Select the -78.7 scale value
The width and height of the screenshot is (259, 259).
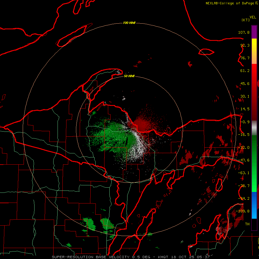coord(244,186)
